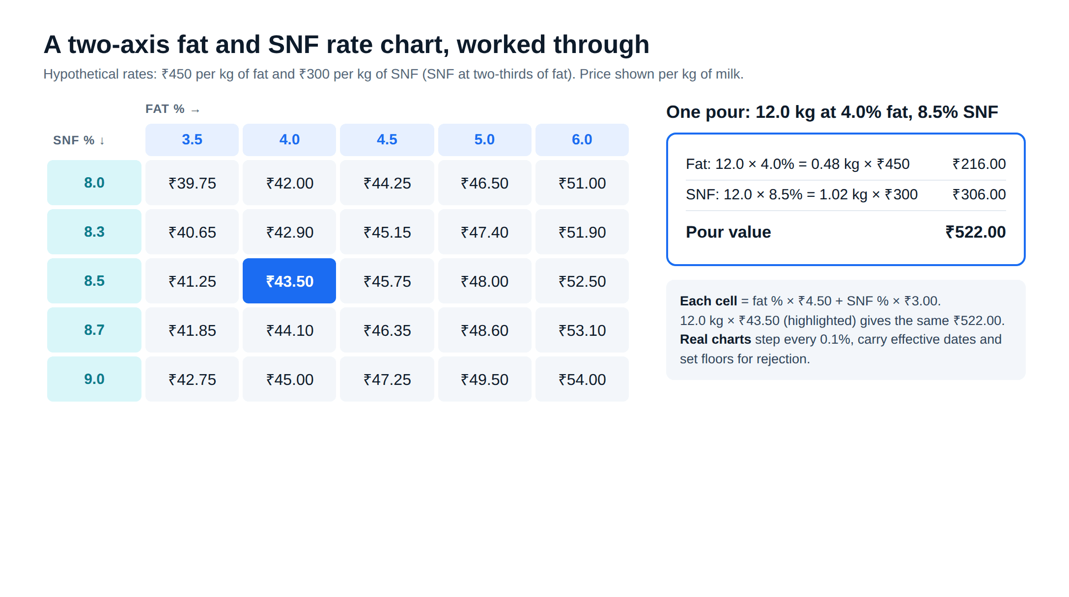The height and width of the screenshot is (597, 1069).
Task: Select the 8.5 SNF % row header
Action: coord(94,281)
